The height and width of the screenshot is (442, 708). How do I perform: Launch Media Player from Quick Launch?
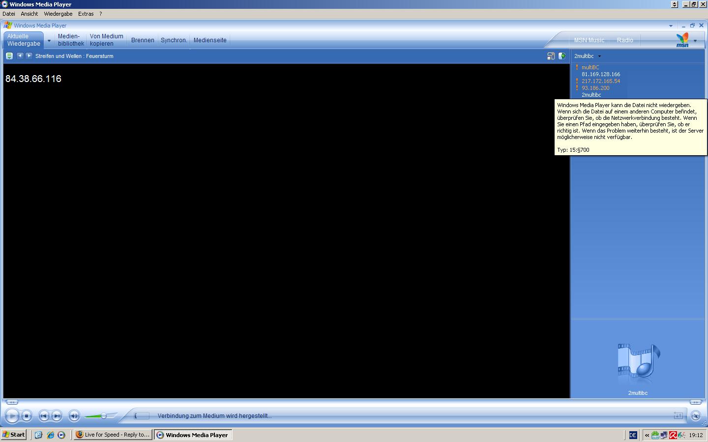(x=61, y=435)
